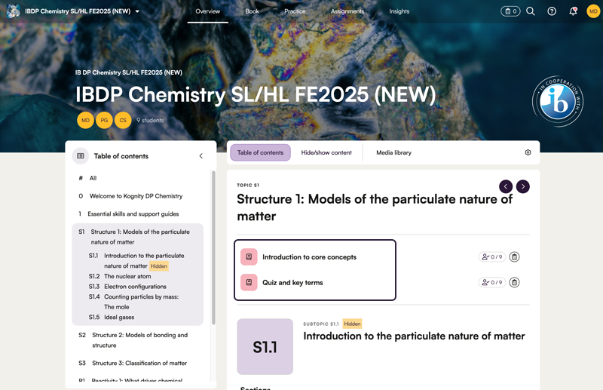
Task: Click the Hidden tag in the sidebar
Action: (x=159, y=266)
